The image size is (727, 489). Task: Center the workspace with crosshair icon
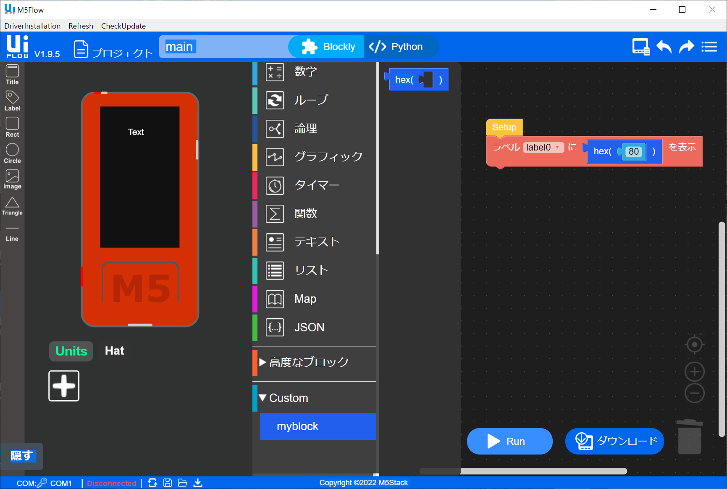[695, 345]
